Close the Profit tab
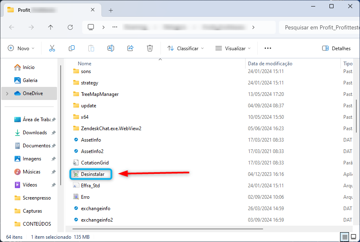 click(92, 10)
